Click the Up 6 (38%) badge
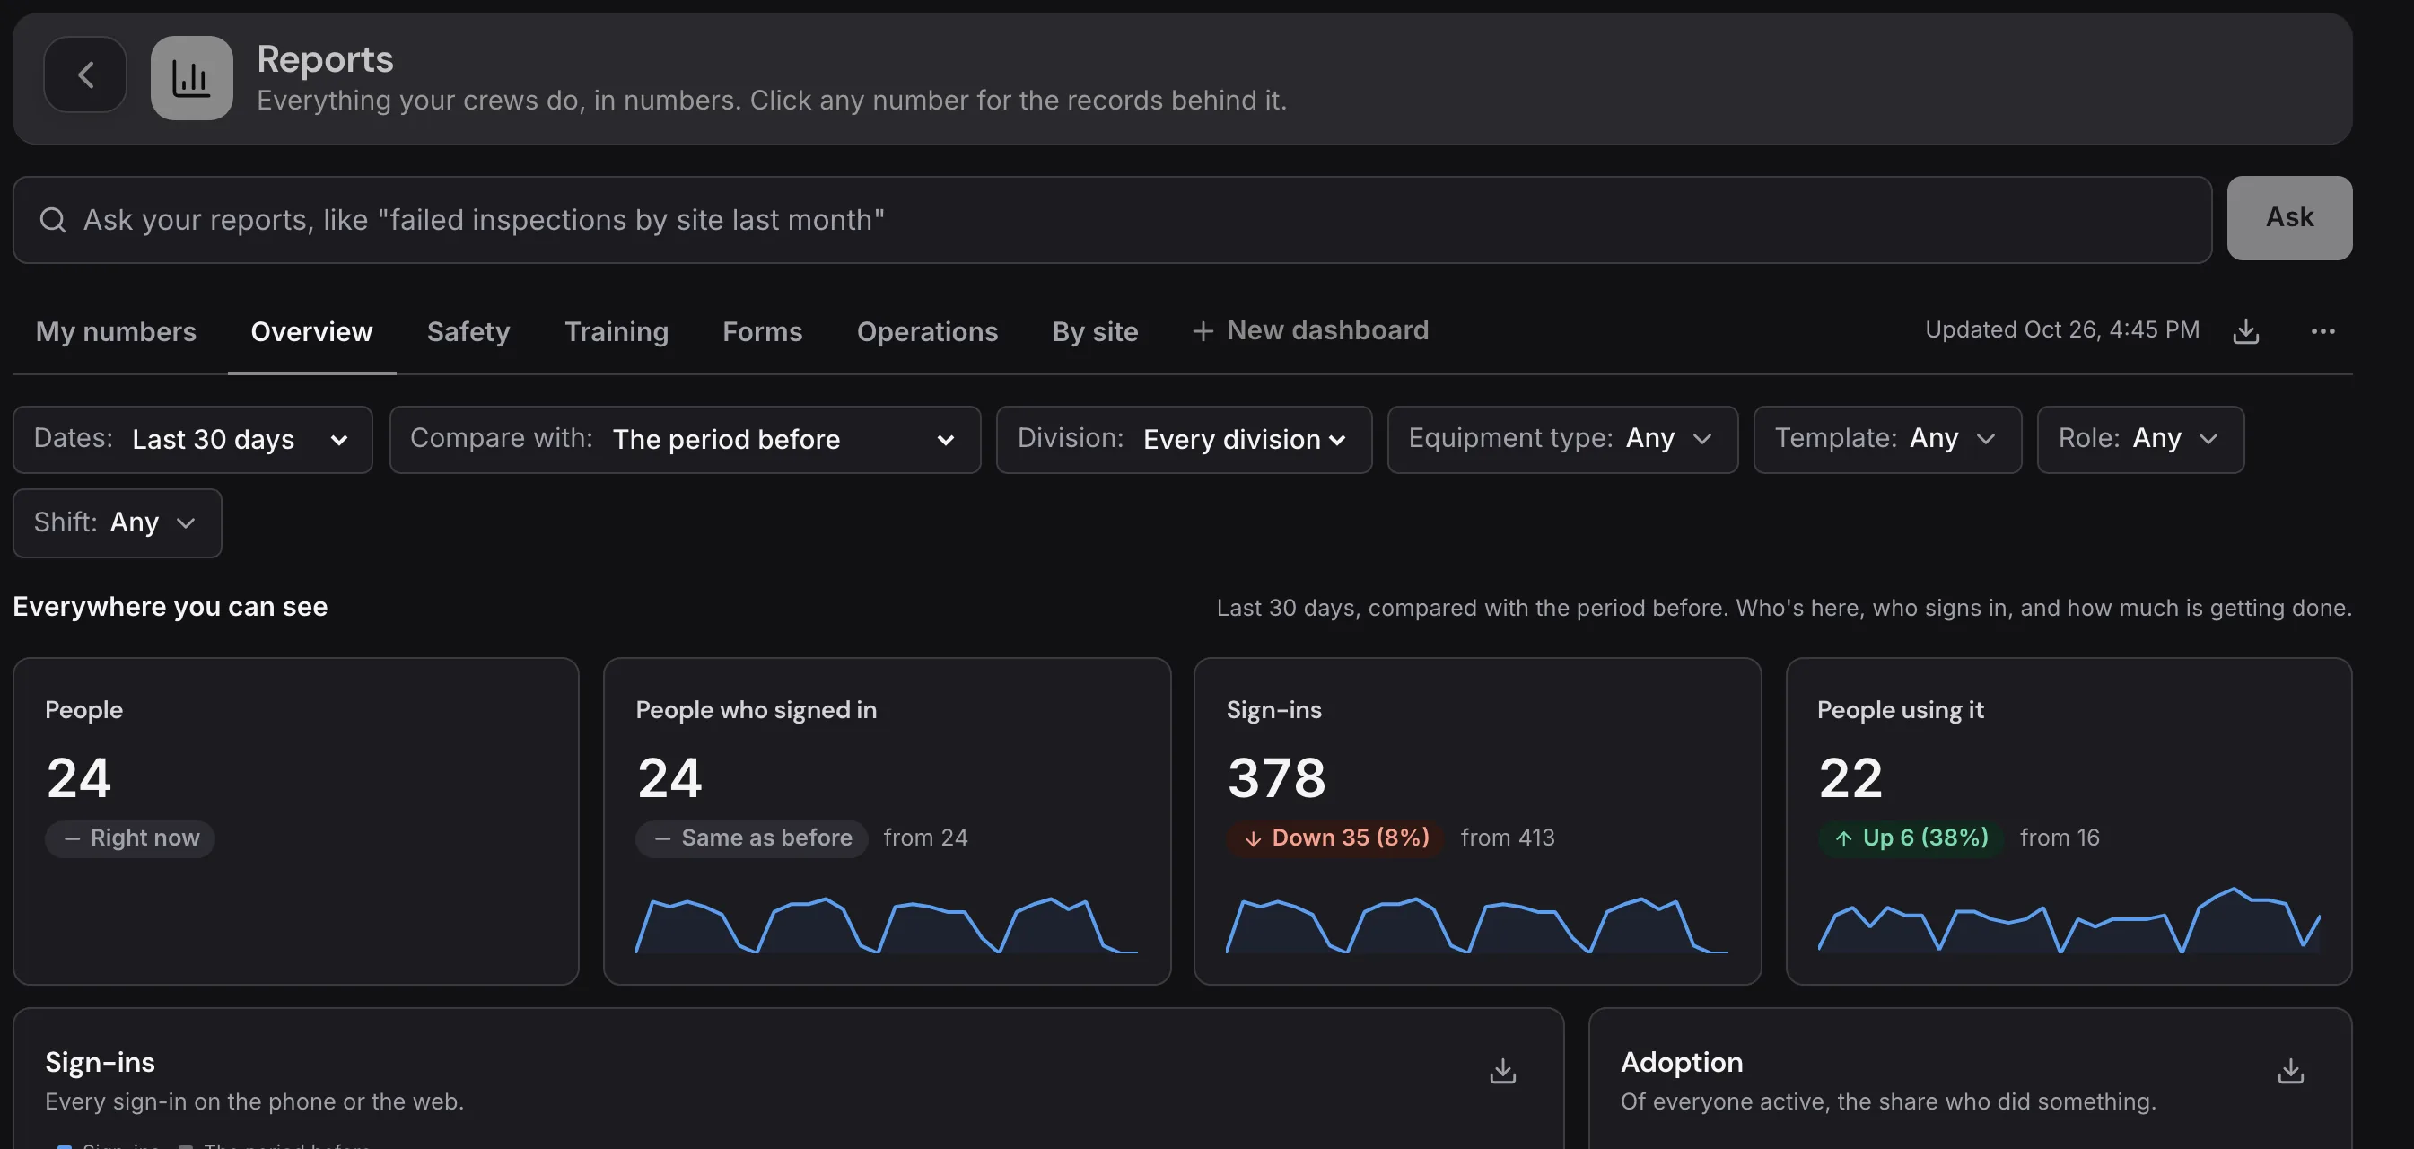 1911,838
